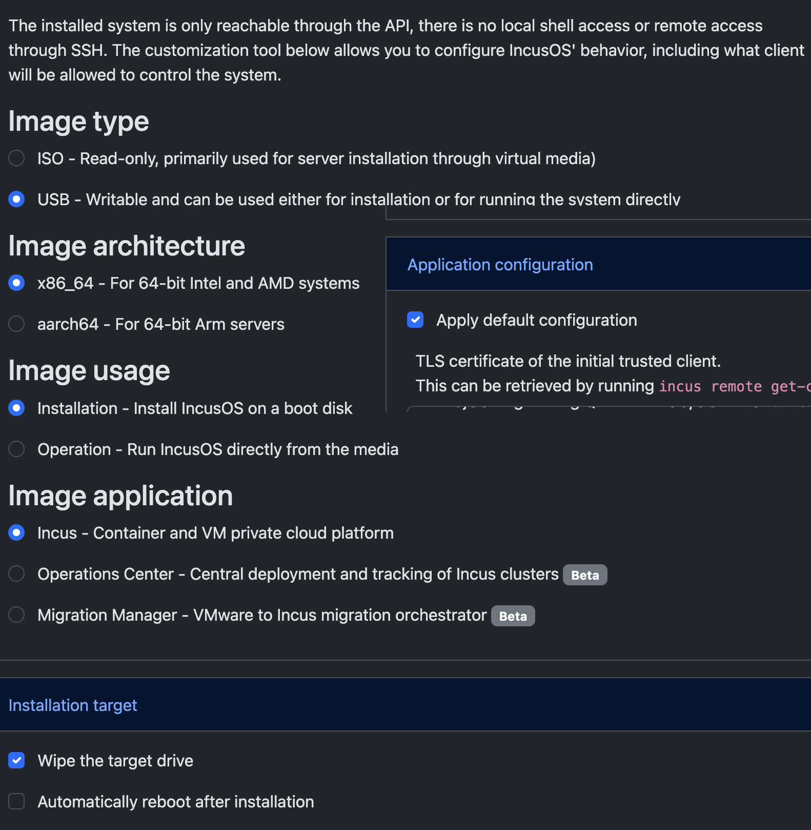Select Migration Manager application option

[16, 615]
